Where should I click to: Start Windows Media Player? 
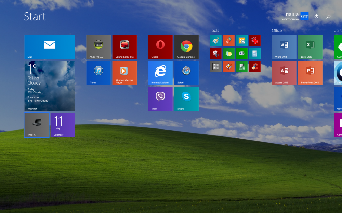[124, 73]
